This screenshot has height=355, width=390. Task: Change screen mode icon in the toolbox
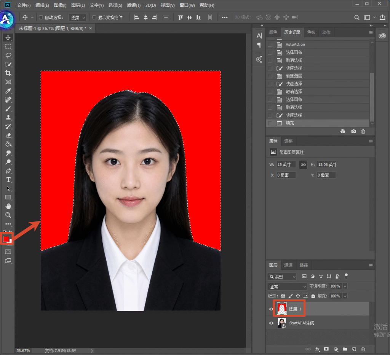(8, 261)
